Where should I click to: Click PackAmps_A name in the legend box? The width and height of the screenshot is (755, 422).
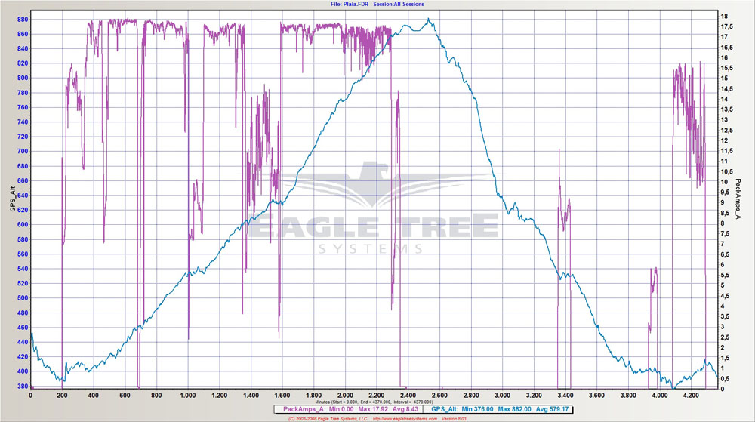click(304, 409)
